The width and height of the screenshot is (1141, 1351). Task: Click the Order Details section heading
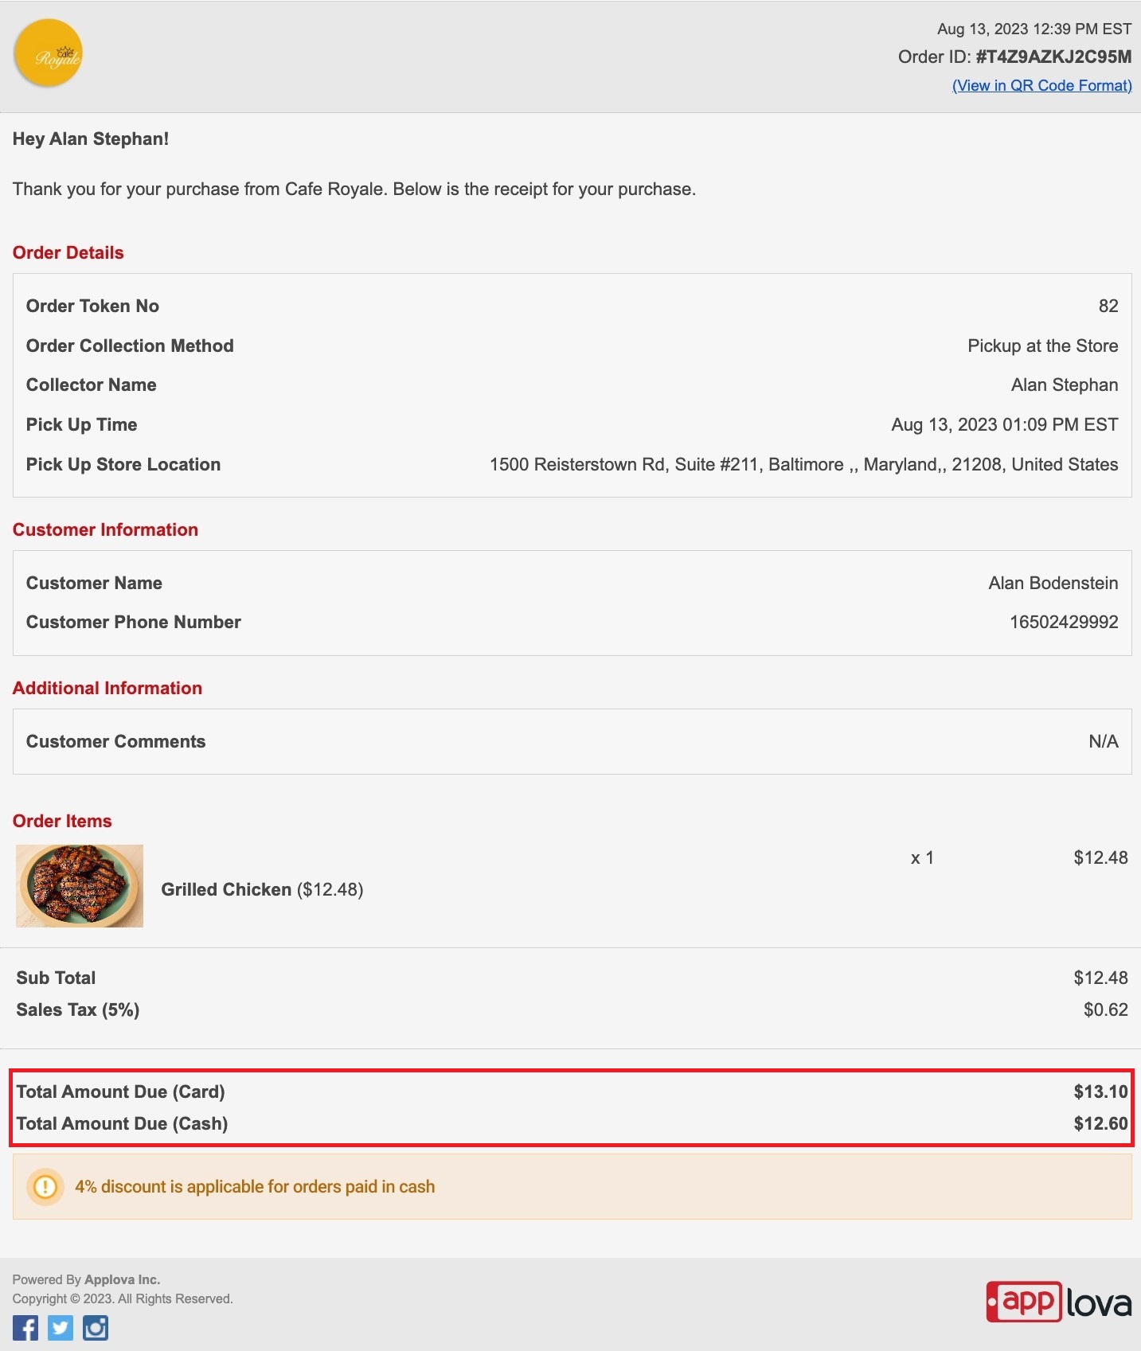pos(68,252)
